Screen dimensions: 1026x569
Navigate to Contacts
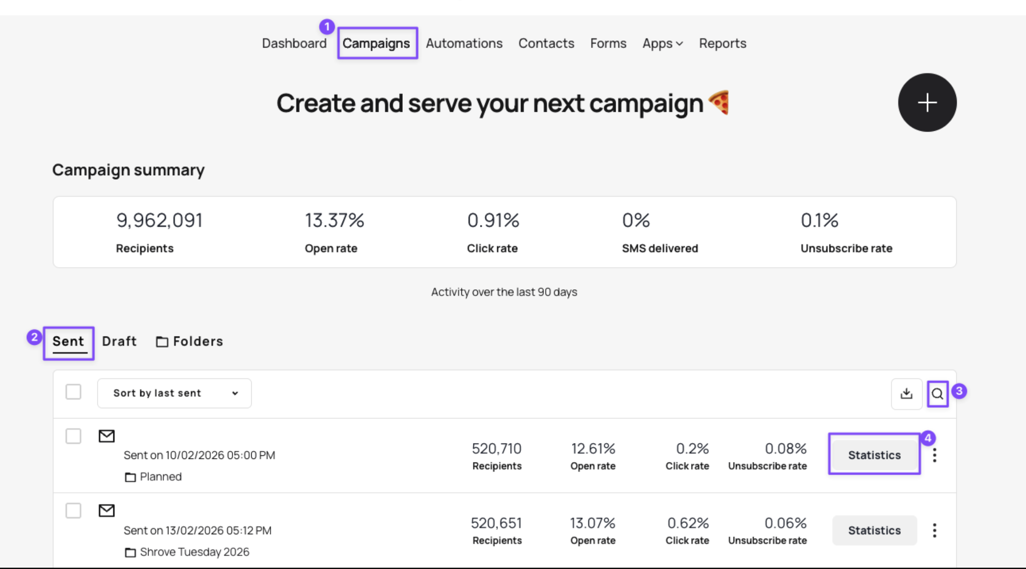[546, 43]
